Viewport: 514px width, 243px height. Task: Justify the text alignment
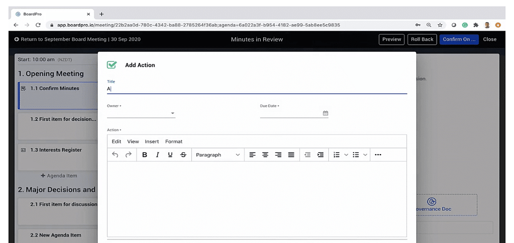tap(291, 155)
